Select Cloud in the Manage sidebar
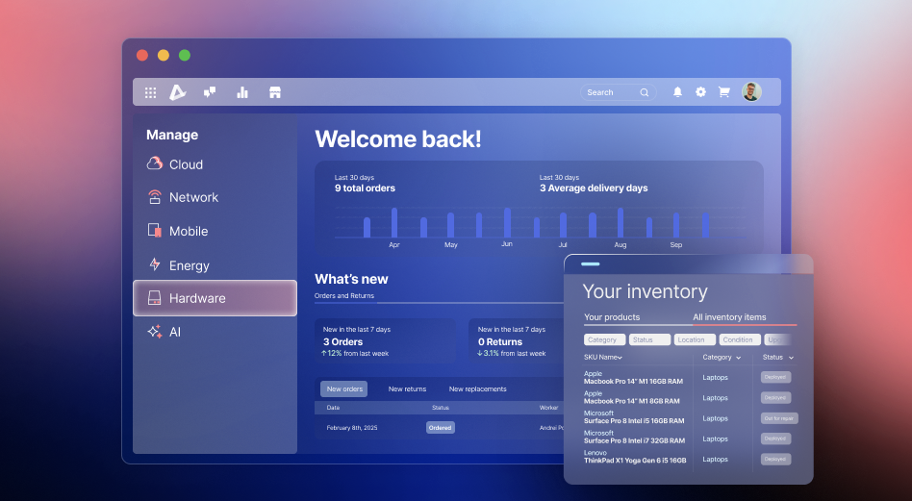Viewport: 912px width, 501px height. [186, 164]
